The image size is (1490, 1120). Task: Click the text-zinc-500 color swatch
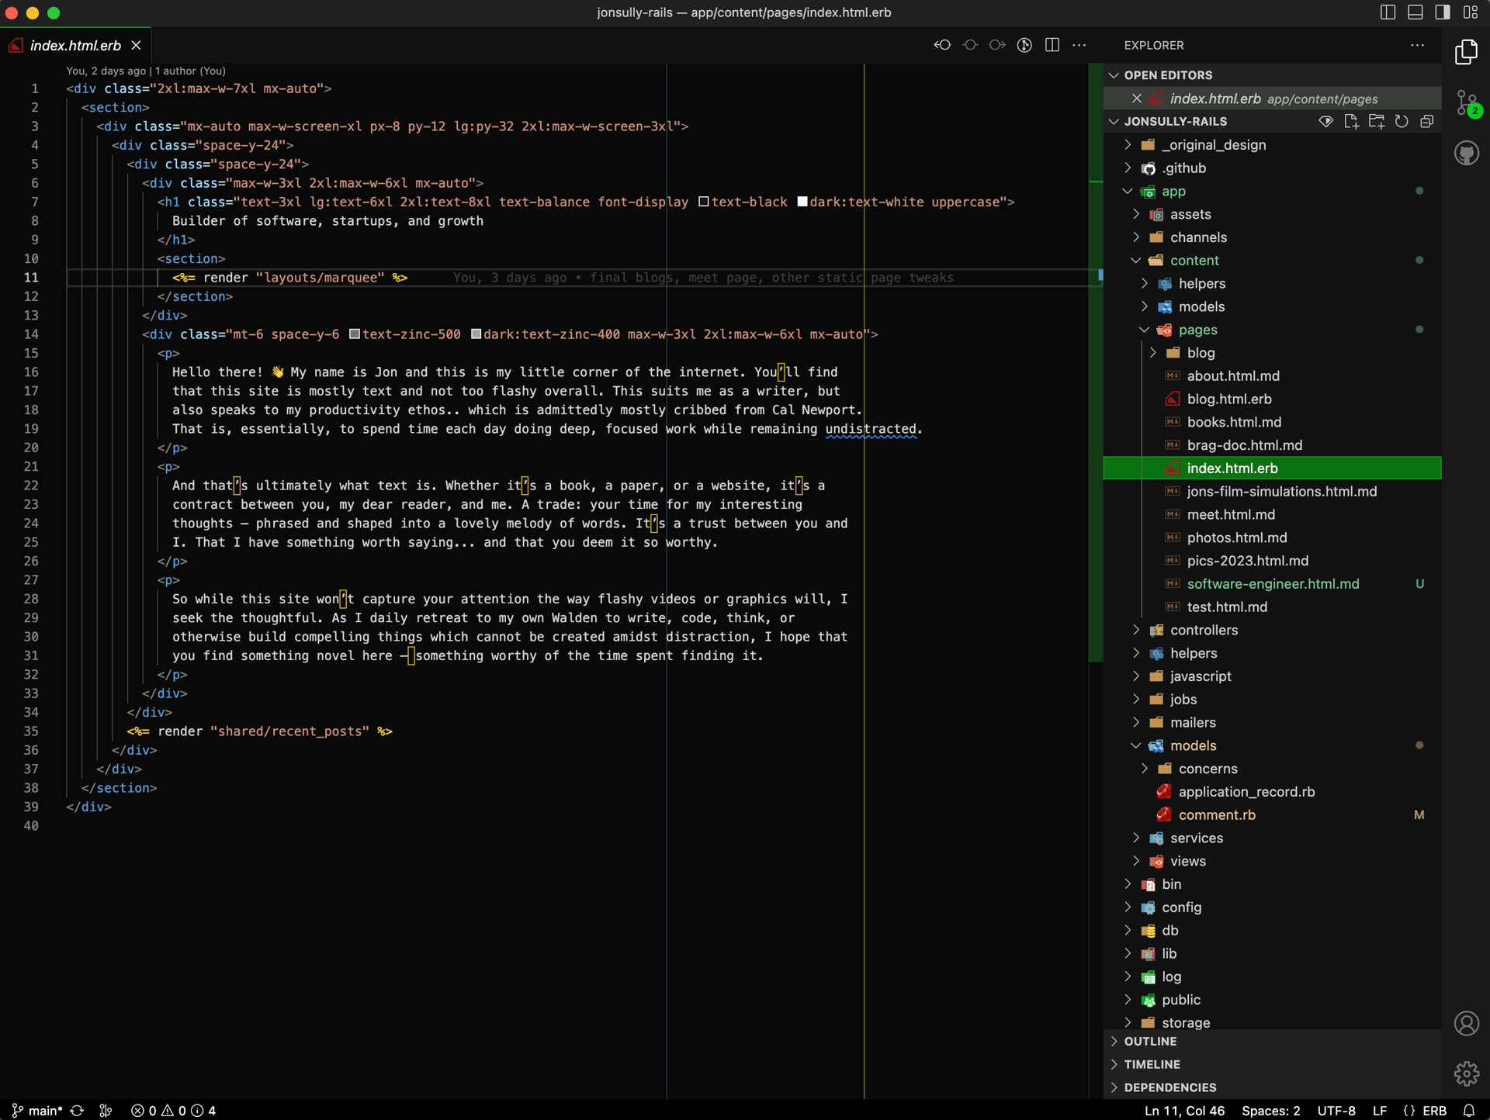tap(355, 334)
